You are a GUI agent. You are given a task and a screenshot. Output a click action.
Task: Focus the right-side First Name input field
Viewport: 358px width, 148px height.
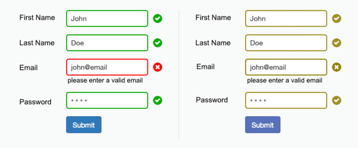286,18
